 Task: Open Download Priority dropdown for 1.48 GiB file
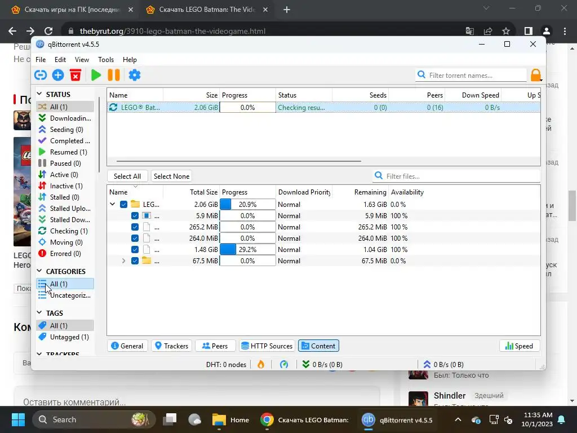304,250
